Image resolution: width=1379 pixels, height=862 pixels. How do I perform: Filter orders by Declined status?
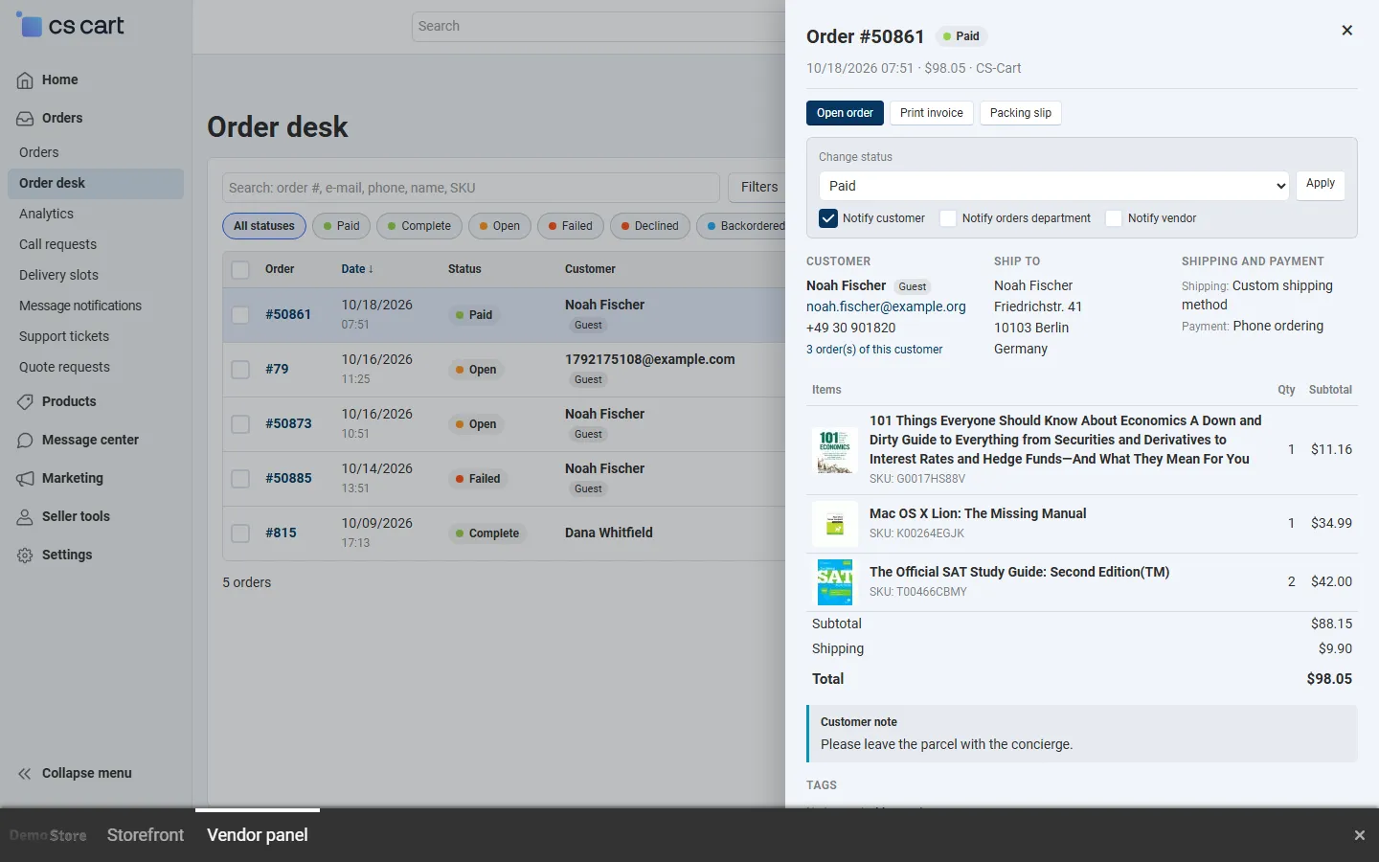tap(649, 226)
